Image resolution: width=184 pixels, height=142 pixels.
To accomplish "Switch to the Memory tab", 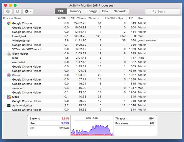I will (x=76, y=11).
